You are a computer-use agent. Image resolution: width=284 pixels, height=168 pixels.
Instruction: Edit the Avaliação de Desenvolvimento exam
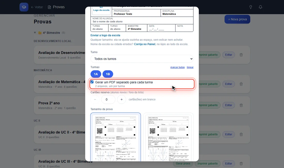[228, 55]
